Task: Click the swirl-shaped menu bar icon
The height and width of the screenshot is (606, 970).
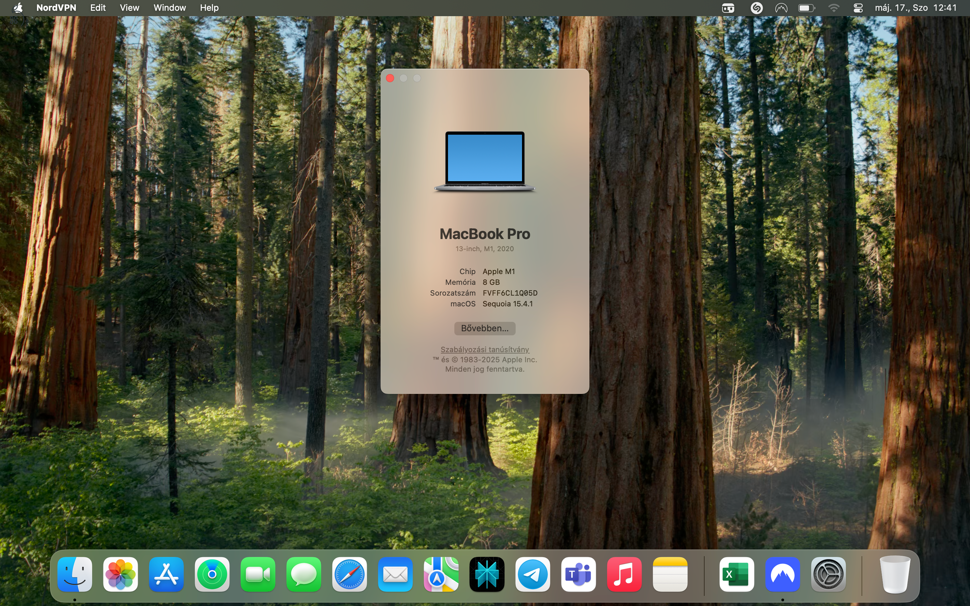Action: click(756, 8)
